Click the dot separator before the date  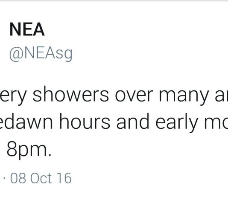coord(4,178)
